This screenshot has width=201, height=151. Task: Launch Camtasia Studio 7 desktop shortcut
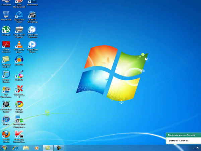(x=6, y=62)
